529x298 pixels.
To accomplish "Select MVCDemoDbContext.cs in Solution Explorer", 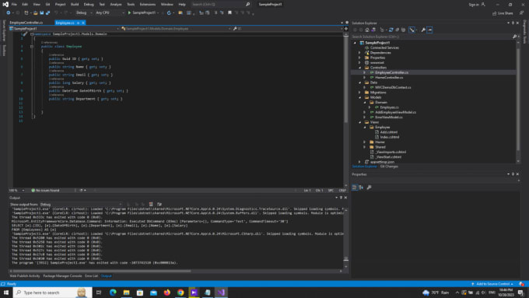I will [393, 87].
